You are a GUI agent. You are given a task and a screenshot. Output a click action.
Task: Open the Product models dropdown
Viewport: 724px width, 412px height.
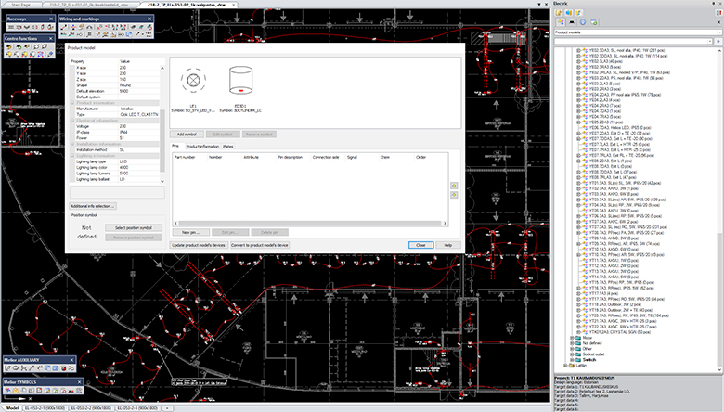pos(635,32)
